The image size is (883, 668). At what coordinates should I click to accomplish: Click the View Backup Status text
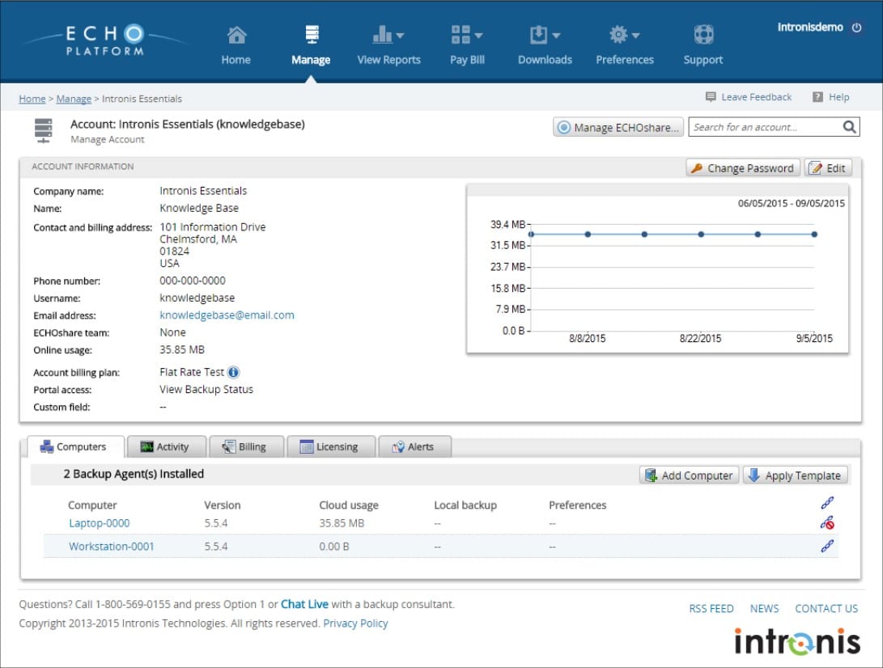click(x=206, y=390)
